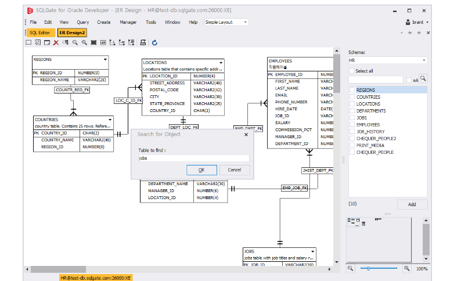Check the COUNTRIES table checkbox
The image size is (461, 281).
(352, 97)
